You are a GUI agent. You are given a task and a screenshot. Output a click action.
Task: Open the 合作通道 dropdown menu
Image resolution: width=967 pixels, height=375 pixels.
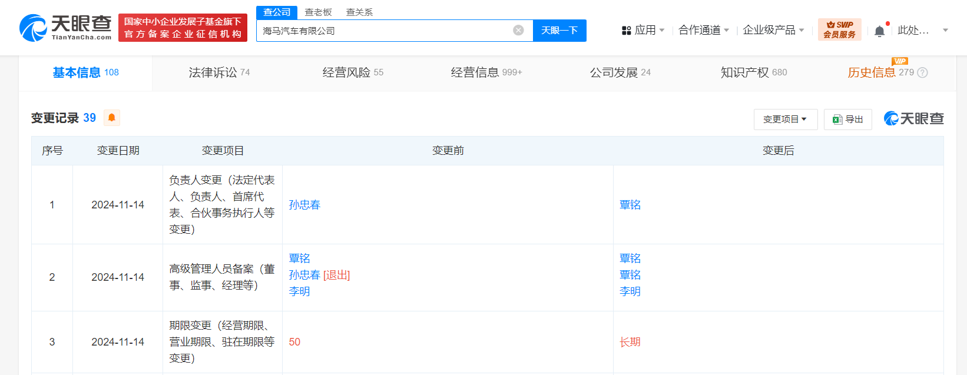(704, 30)
